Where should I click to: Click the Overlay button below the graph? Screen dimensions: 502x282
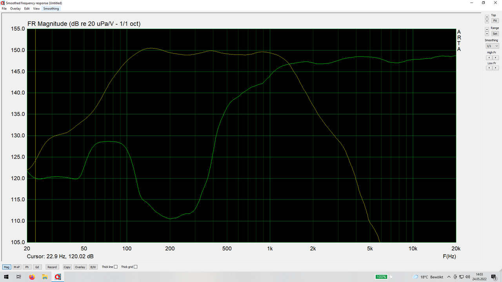click(x=80, y=267)
